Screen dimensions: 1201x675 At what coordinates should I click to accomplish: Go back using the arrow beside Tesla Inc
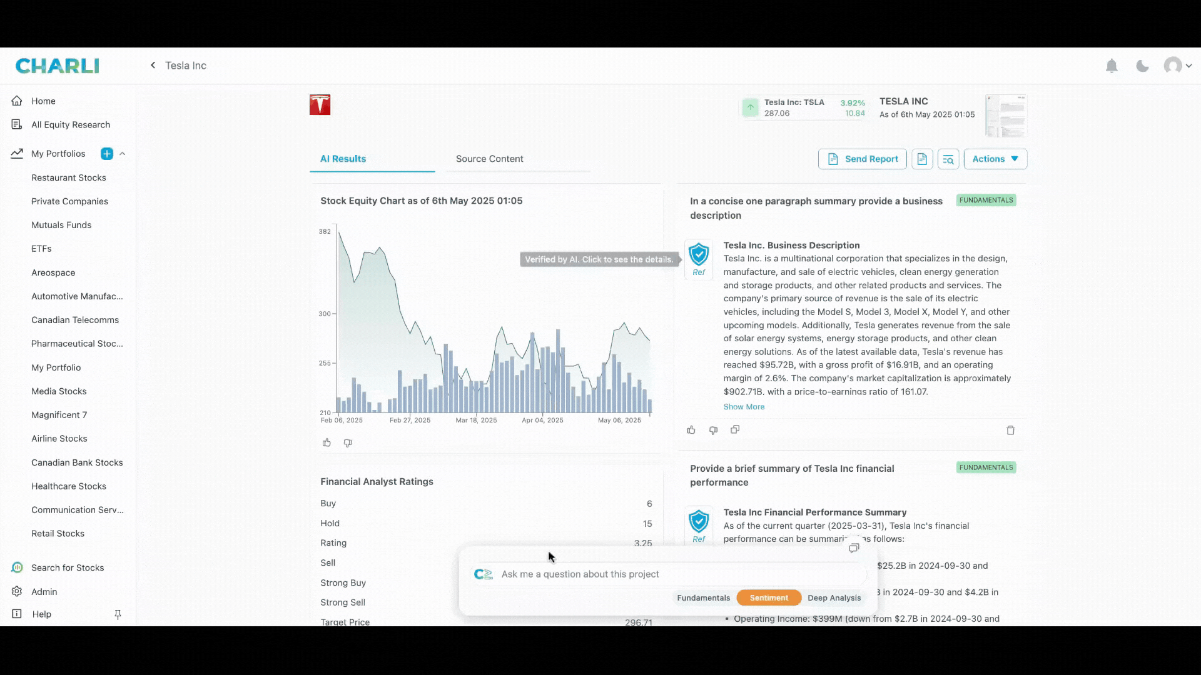[153, 65]
